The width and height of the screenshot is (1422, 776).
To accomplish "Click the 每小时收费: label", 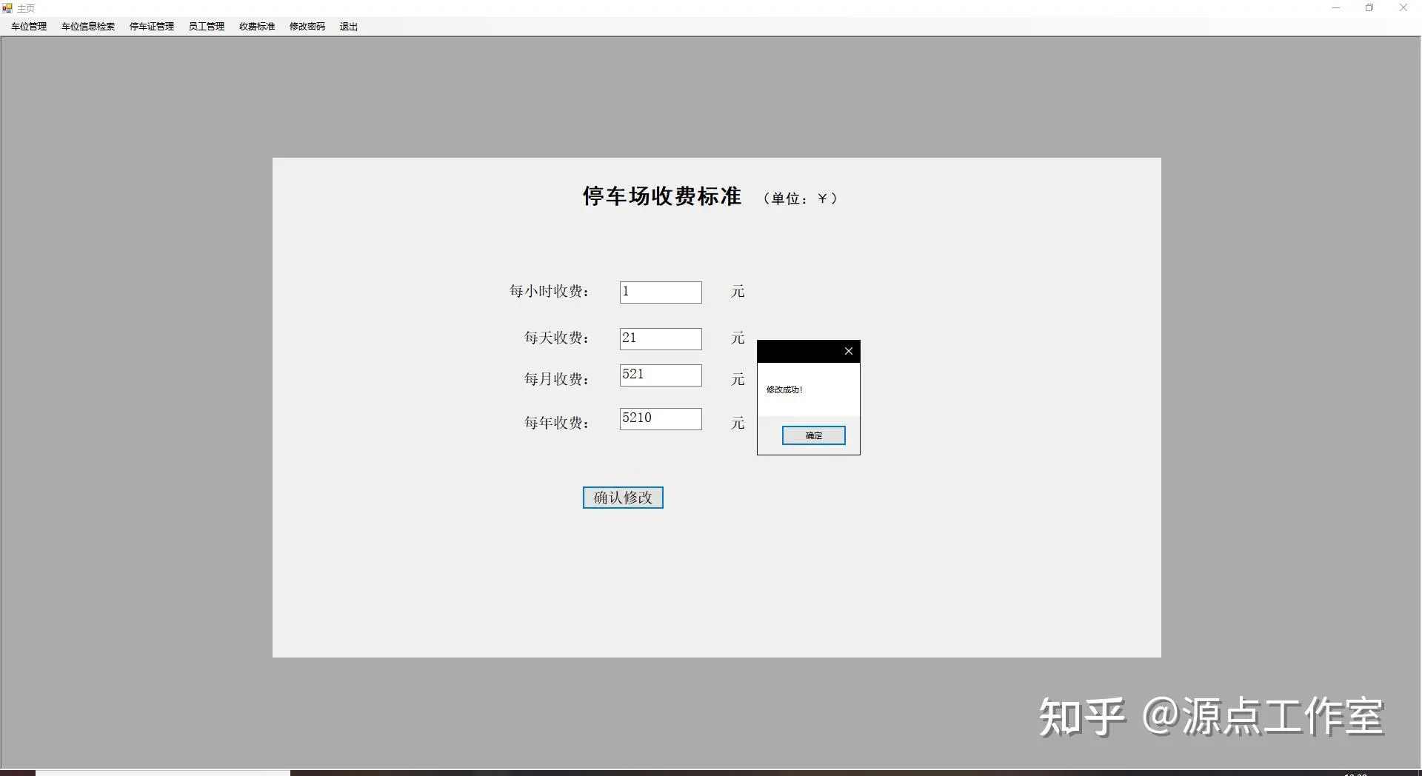I will [550, 292].
